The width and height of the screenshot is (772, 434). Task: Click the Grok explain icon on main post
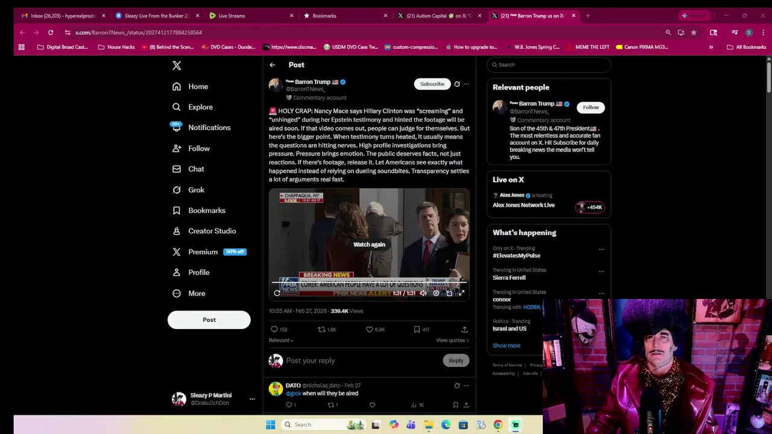[x=457, y=84]
